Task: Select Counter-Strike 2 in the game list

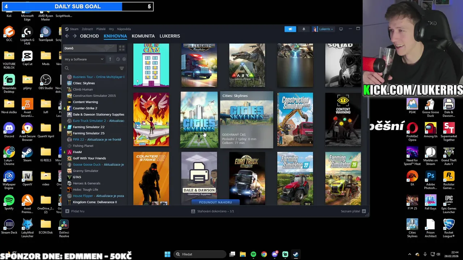Action: pos(95,108)
